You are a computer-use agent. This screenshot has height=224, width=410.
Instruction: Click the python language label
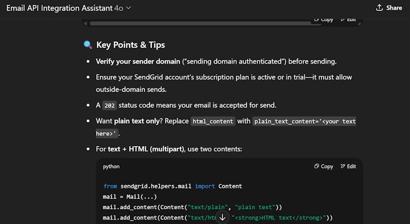coord(111,166)
